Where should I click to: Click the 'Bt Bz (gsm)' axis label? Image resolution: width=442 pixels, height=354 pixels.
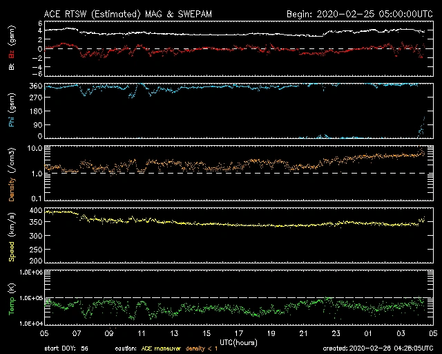(12, 48)
